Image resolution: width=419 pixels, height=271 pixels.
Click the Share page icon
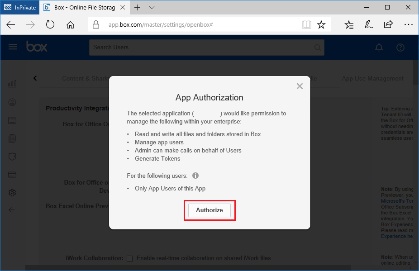[388, 24]
